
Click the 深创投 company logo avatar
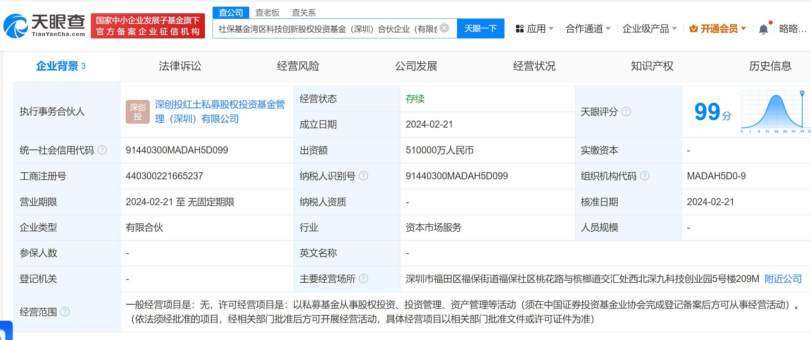138,111
